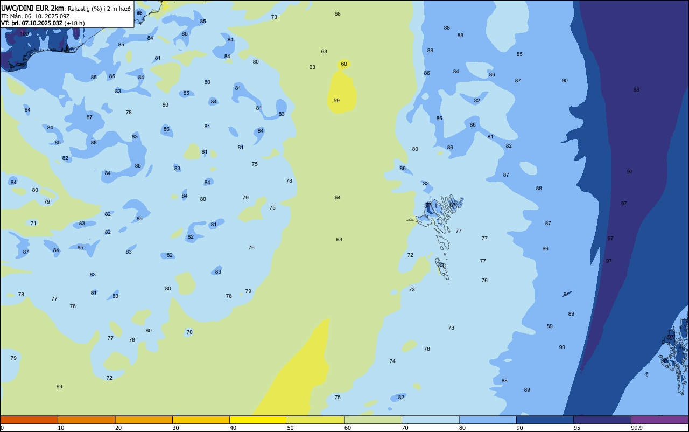
Task: Click the humidity value "91" on the map
Action: [x=566, y=294]
